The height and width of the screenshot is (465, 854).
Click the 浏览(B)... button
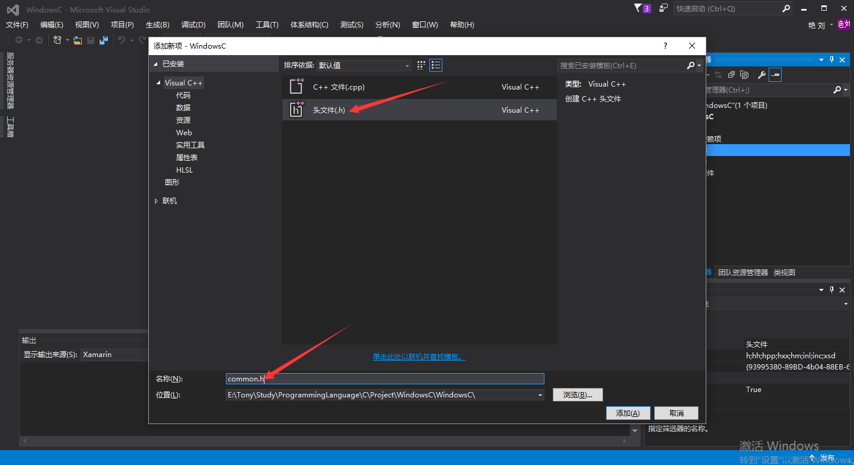point(578,395)
